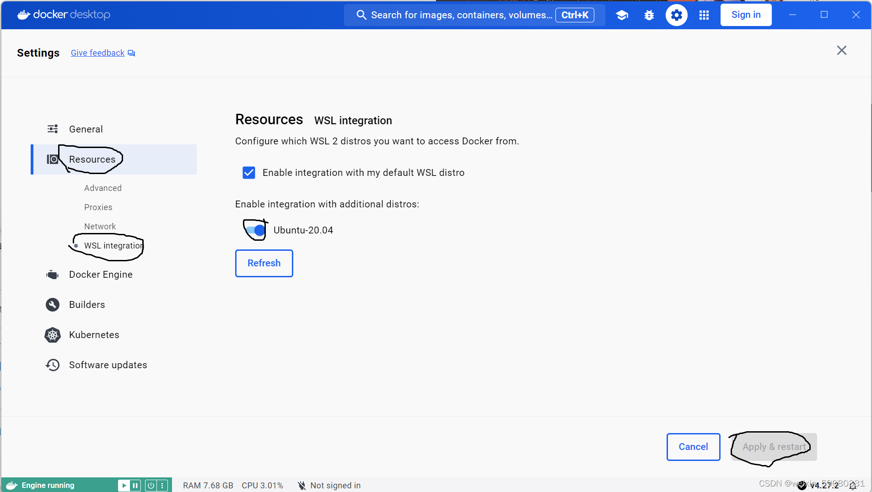Click the Settings gear icon
The width and height of the screenshot is (872, 492).
(677, 15)
